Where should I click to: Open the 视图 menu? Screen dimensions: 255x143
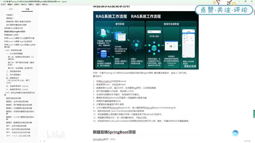point(31,4)
